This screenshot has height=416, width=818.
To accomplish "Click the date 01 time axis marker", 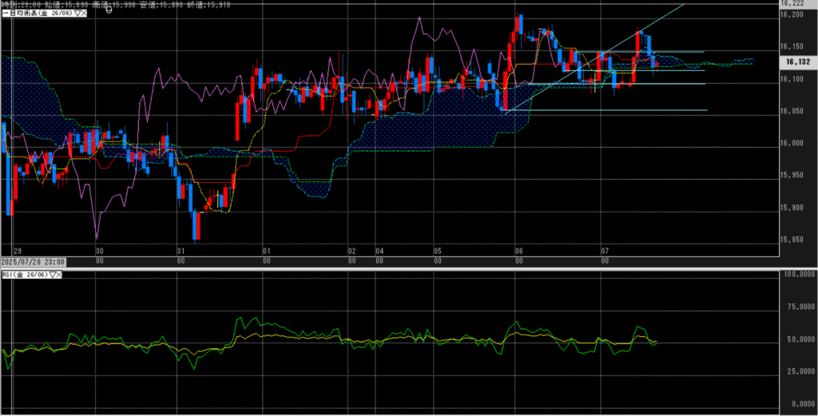I will [x=267, y=251].
